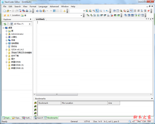Click the Tile Vertically window icon
The image size is (155, 124).
(132, 15)
